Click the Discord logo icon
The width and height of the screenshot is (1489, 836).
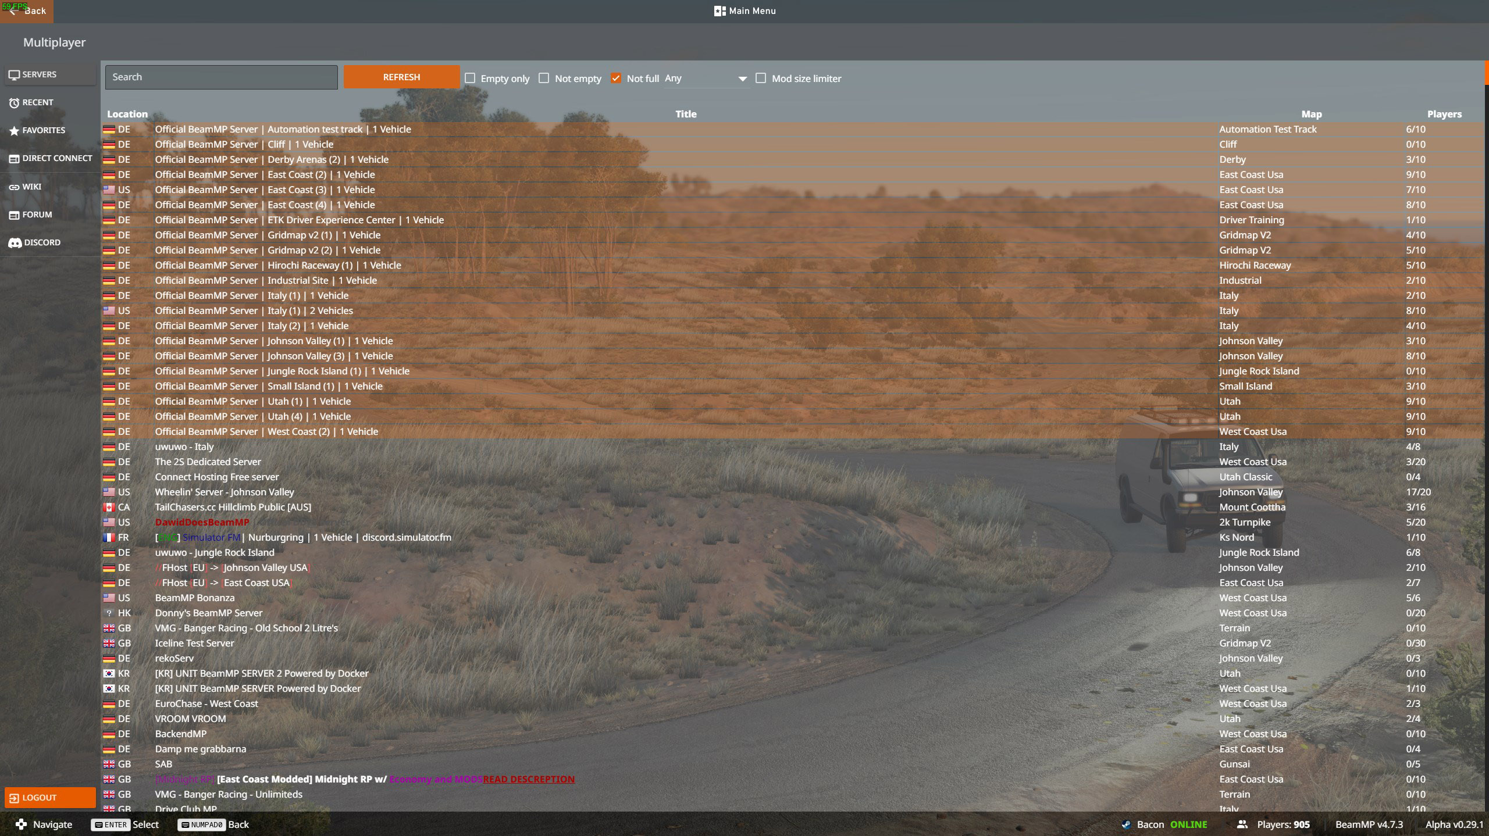(15, 243)
